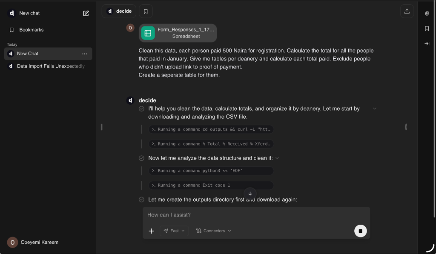Collapse the right panel arrow icon
This screenshot has height=254, width=436.
tap(427, 43)
